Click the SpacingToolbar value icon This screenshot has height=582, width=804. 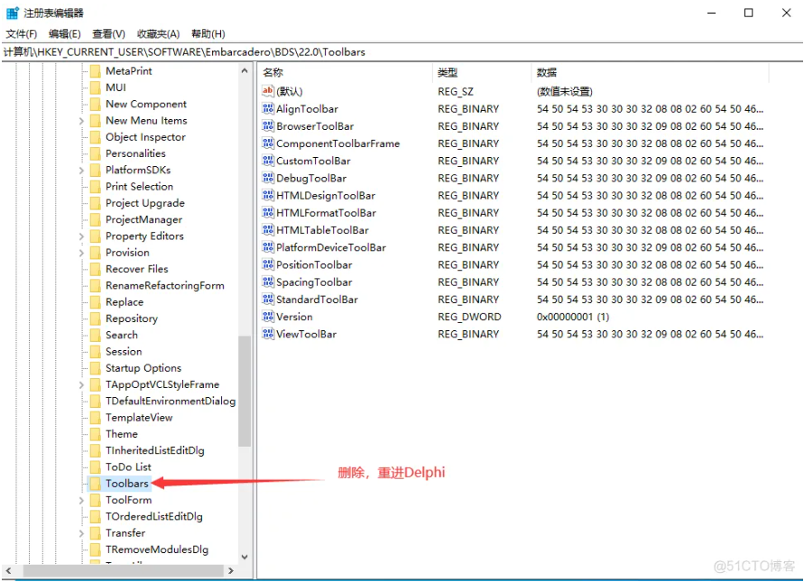tap(268, 282)
